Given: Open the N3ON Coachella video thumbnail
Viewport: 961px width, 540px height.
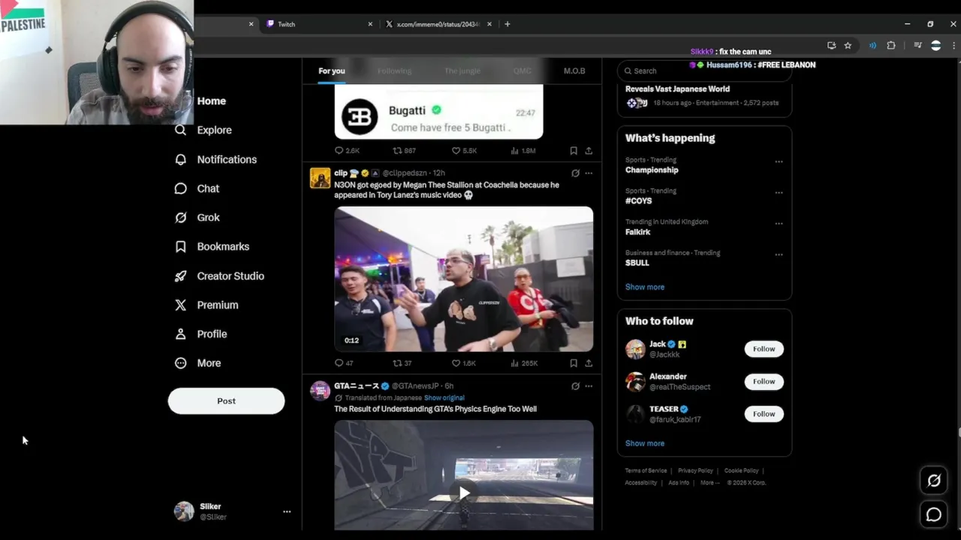Looking at the screenshot, I should click(x=463, y=279).
